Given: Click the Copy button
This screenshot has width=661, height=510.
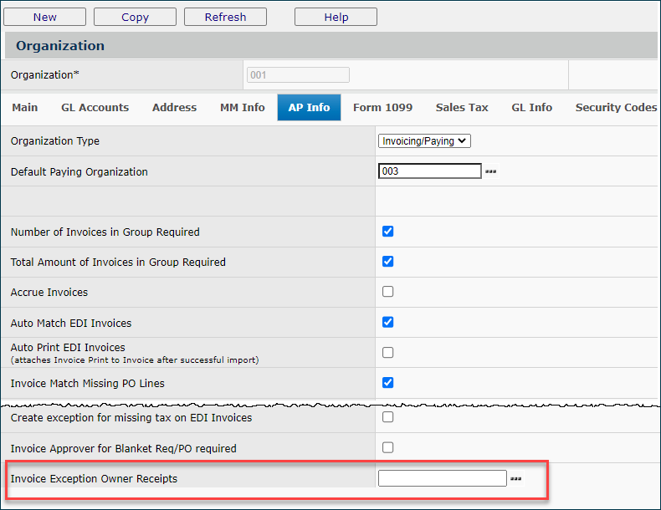Looking at the screenshot, I should tap(135, 17).
